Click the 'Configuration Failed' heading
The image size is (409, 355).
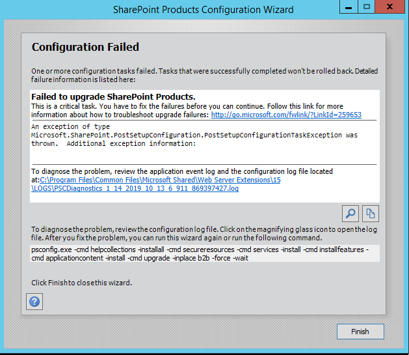coord(85,47)
